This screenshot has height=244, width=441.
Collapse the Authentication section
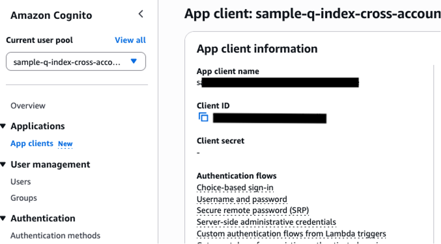(3, 218)
